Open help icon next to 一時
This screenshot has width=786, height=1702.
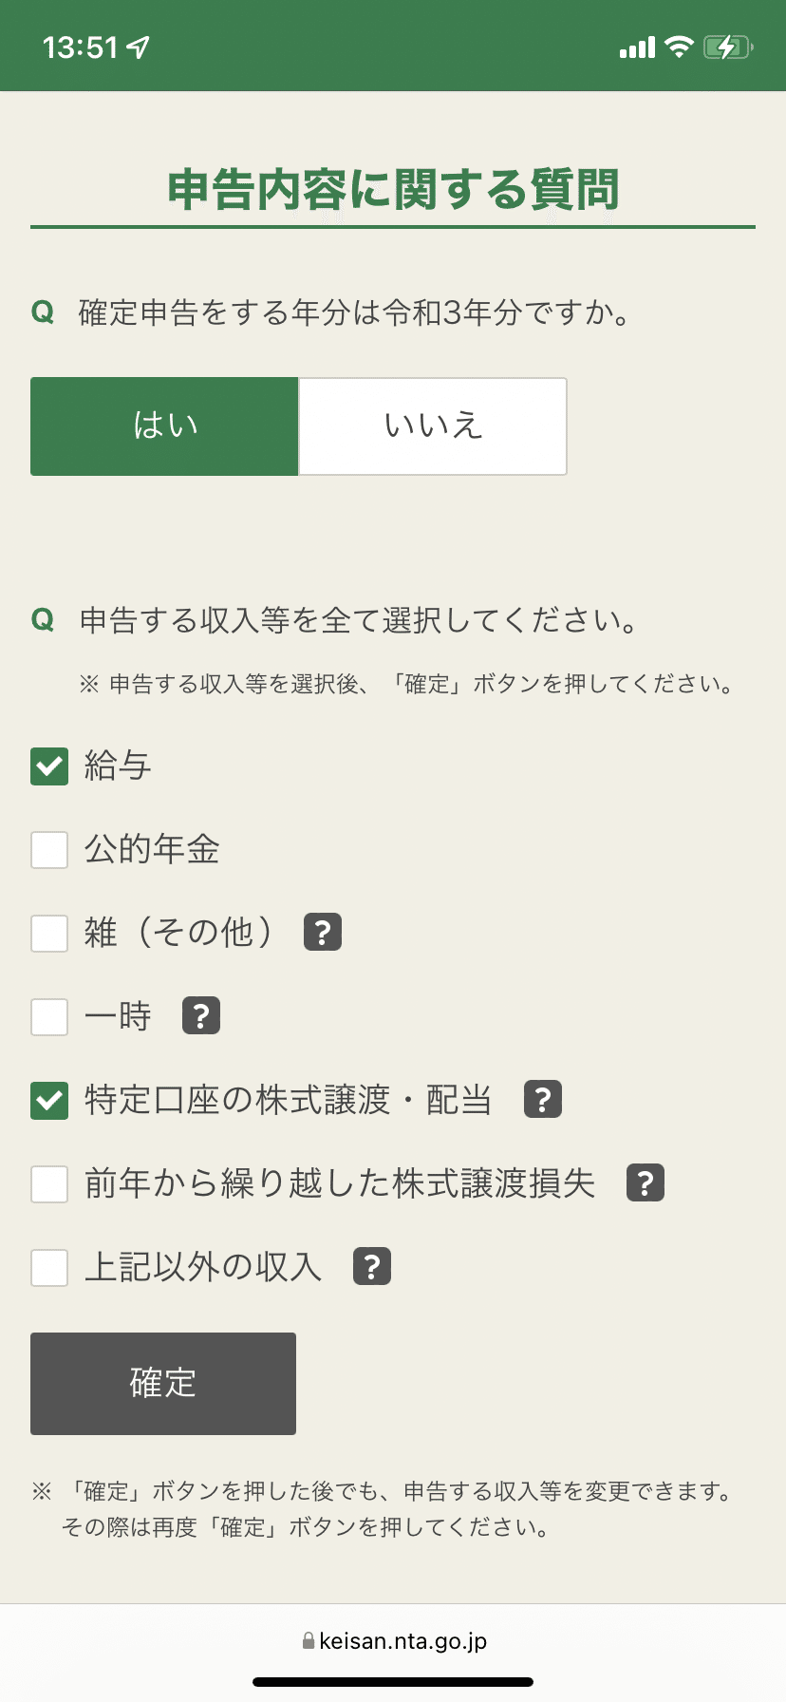[x=201, y=1015]
